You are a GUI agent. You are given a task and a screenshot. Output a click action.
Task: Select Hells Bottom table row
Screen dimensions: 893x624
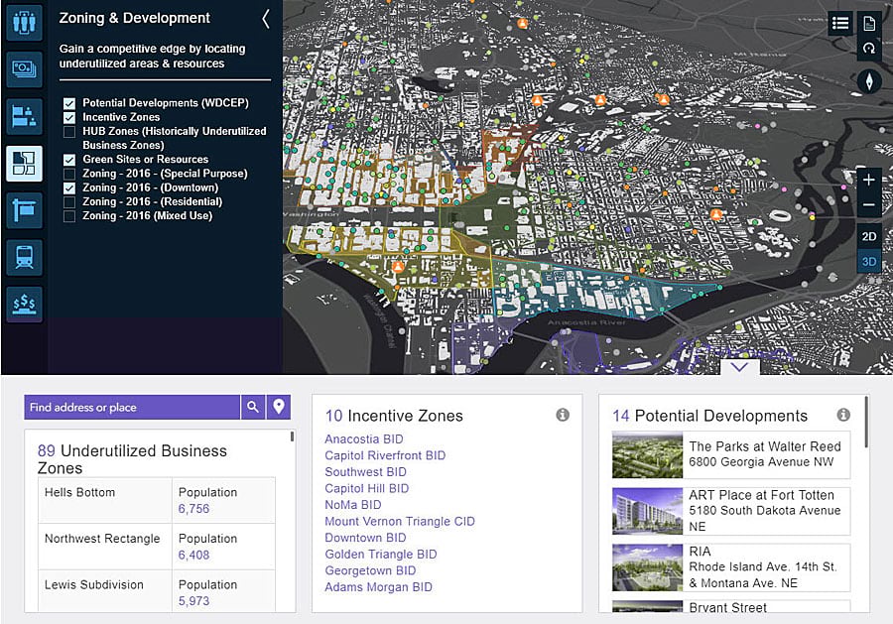tap(157, 500)
